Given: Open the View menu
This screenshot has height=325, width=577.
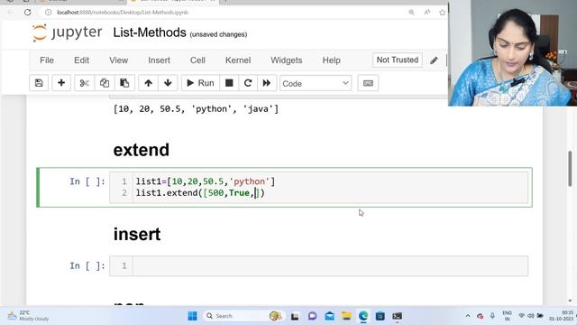Looking at the screenshot, I should tap(118, 60).
